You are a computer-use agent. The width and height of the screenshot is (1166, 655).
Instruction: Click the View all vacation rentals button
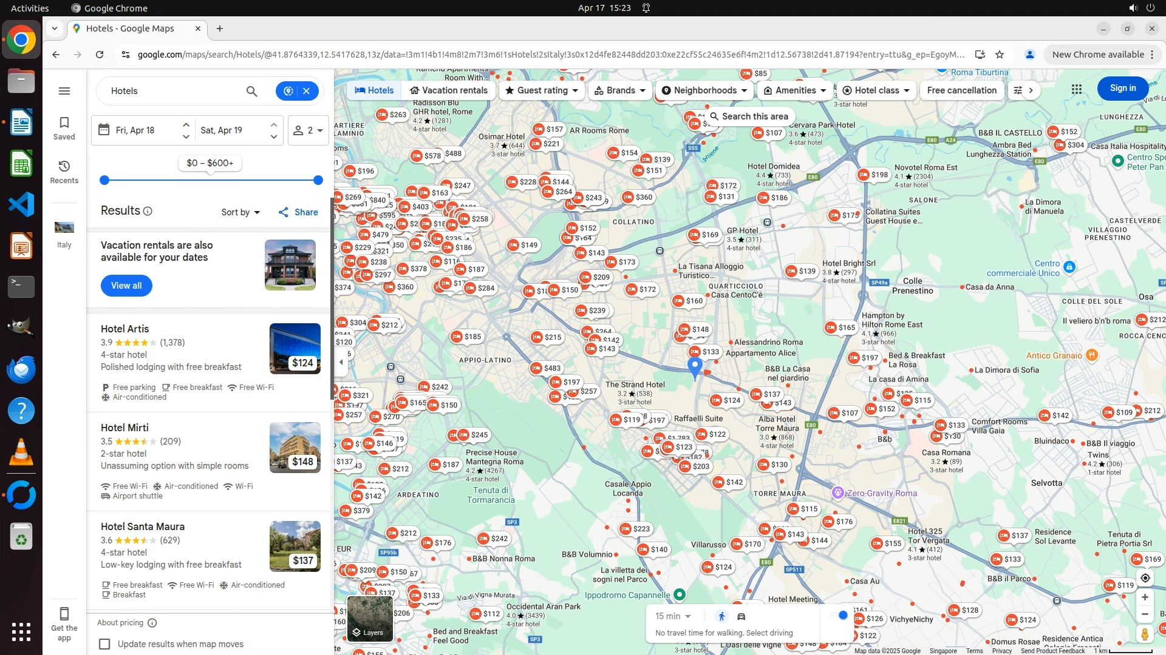[x=126, y=286]
